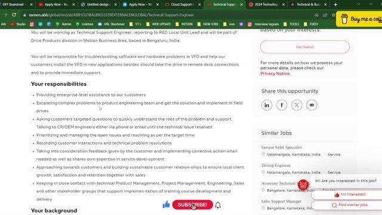382x215 pixels.
Task: Open the Buy me a coffee cup icon
Action: tap(344, 19)
